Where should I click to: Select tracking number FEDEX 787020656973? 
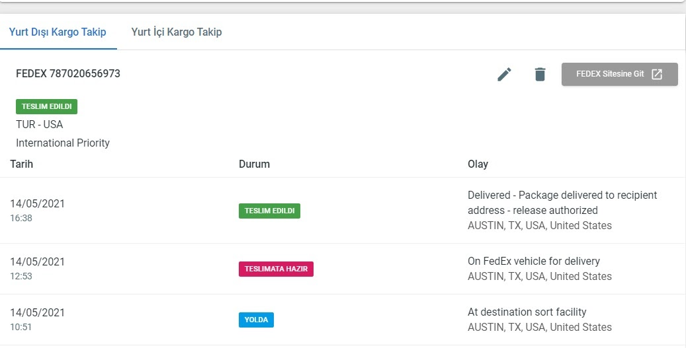click(68, 73)
